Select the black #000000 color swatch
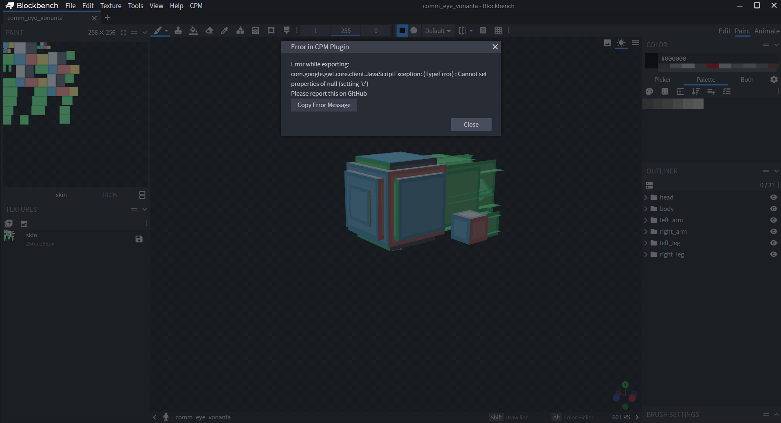Viewport: 781px width, 423px height. click(651, 61)
